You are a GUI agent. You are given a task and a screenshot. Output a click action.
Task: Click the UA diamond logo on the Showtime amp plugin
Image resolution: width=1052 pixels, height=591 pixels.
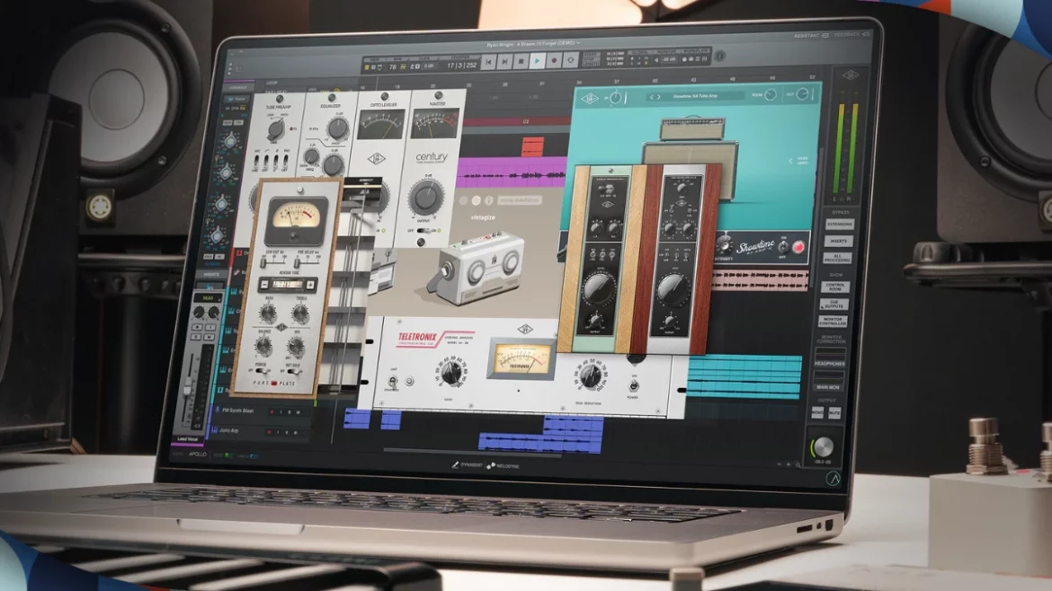[x=591, y=97]
